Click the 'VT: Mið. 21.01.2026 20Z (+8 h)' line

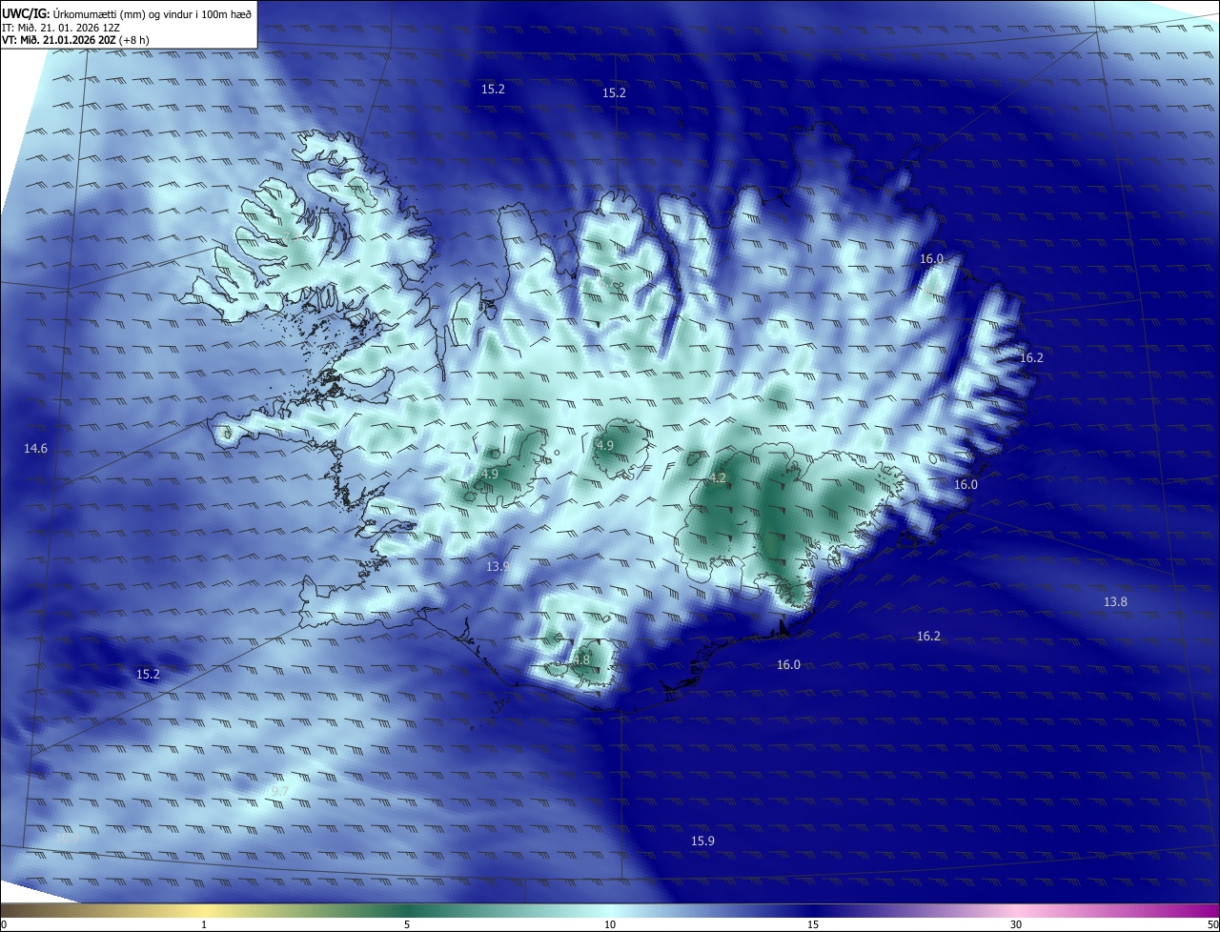pos(75,40)
